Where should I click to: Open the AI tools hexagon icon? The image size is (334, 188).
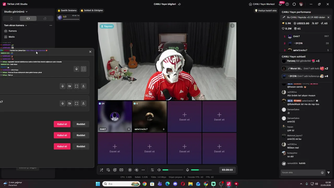pyautogui.click(x=115, y=170)
